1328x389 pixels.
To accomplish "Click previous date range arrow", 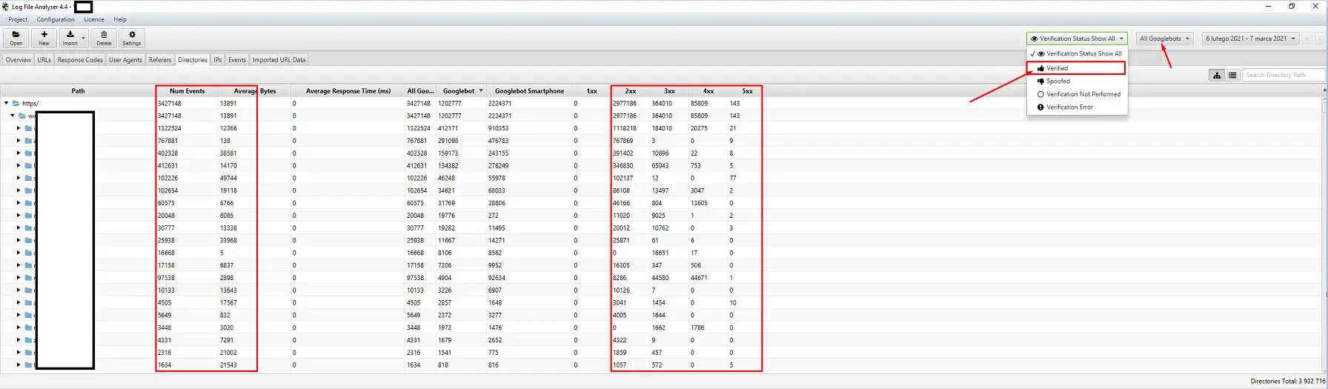I will (x=1307, y=39).
